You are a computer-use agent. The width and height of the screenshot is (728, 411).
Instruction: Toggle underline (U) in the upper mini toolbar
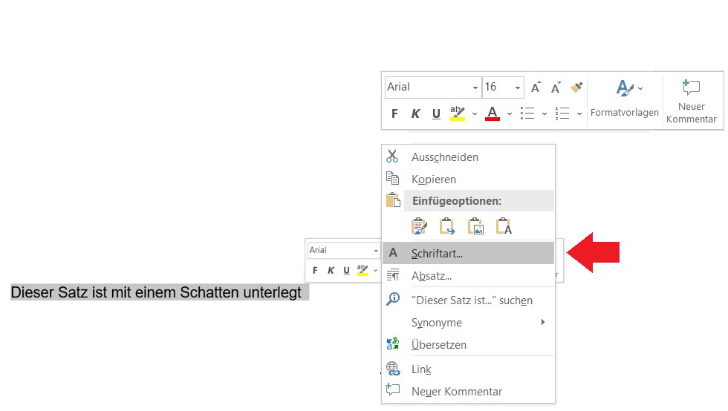(x=436, y=114)
